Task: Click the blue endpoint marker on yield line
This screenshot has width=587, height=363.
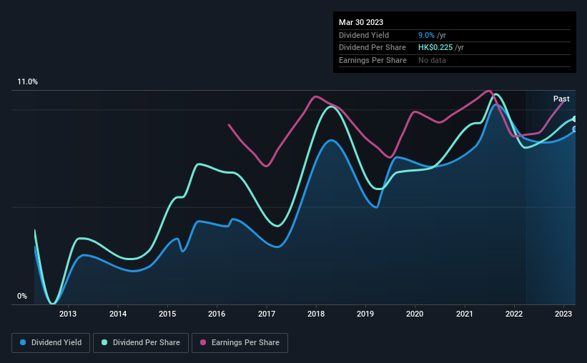Action: tap(575, 129)
